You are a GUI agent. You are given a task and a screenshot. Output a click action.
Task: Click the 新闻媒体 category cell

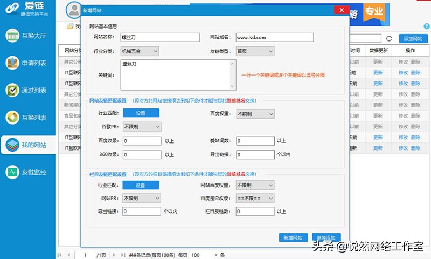[72, 105]
